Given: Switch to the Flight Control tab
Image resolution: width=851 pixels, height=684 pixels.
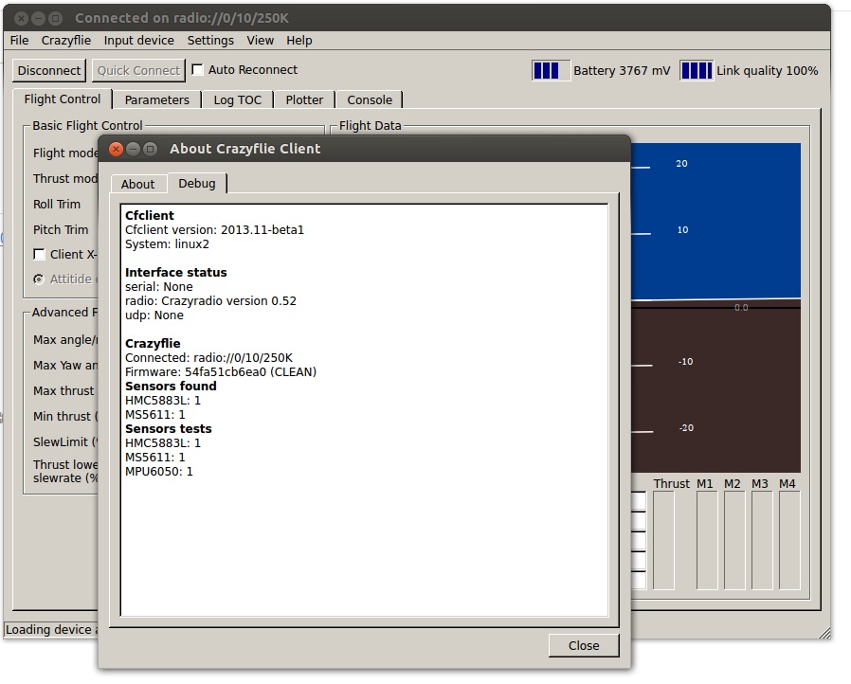Looking at the screenshot, I should (63, 99).
